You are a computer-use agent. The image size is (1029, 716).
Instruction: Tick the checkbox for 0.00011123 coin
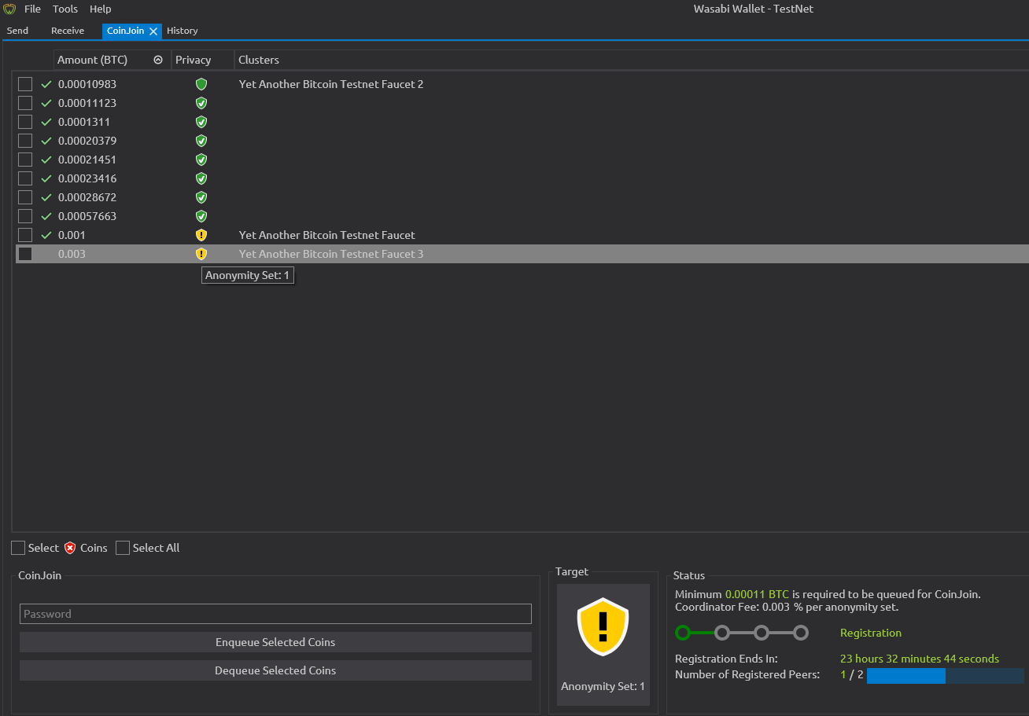(25, 103)
